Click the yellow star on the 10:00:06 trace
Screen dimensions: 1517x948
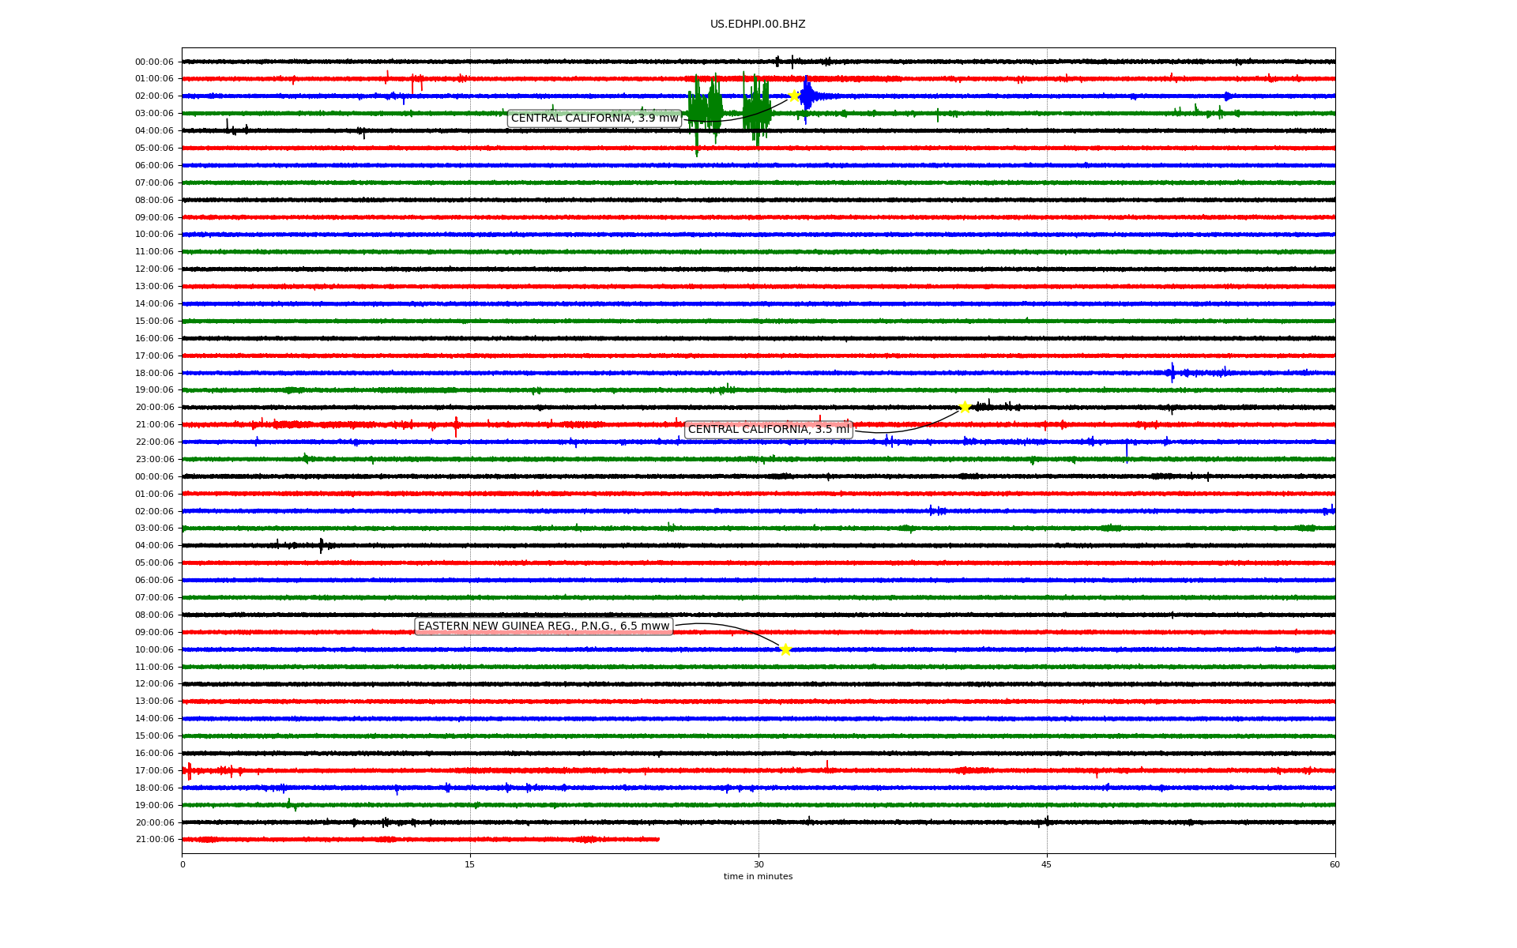click(x=785, y=649)
